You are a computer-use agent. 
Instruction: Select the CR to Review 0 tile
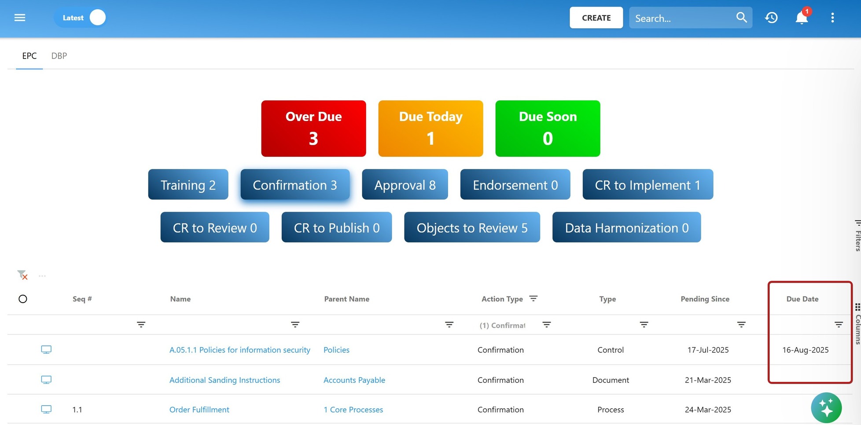[215, 227]
